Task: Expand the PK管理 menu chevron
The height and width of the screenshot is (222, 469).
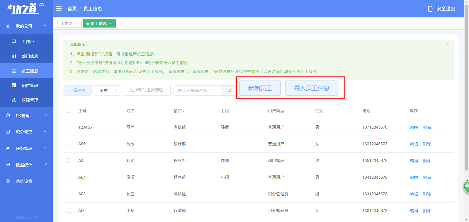Action: 45,115
